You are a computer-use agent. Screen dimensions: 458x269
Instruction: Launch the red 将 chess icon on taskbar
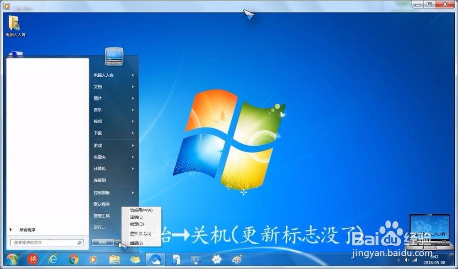(33, 259)
